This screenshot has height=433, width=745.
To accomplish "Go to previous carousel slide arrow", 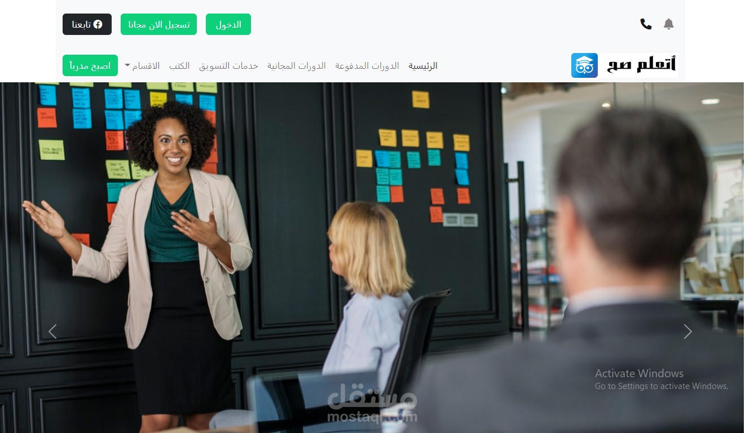I will pos(52,332).
